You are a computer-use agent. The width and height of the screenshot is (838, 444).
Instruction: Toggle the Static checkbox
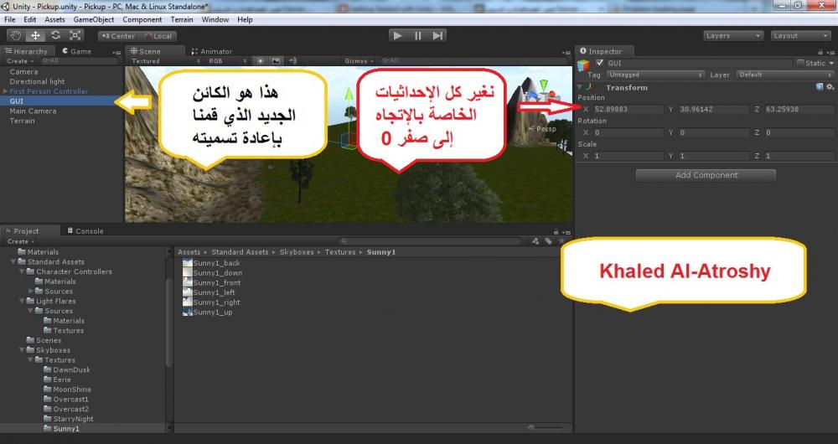(x=800, y=63)
